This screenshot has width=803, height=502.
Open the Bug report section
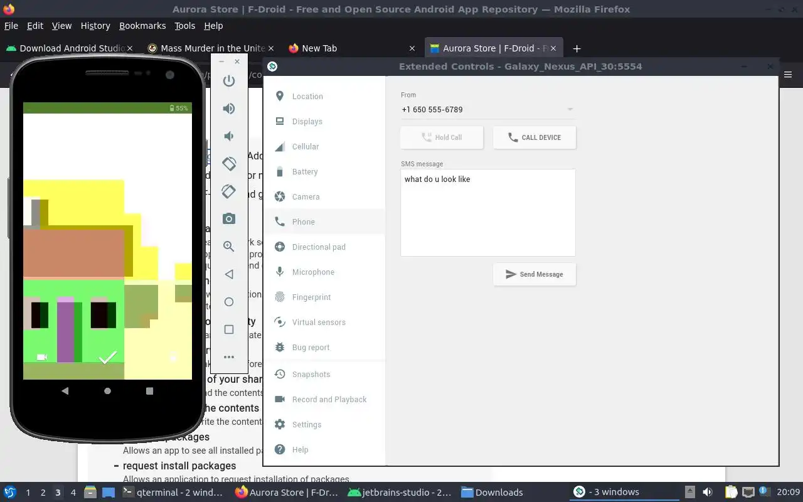point(324,347)
